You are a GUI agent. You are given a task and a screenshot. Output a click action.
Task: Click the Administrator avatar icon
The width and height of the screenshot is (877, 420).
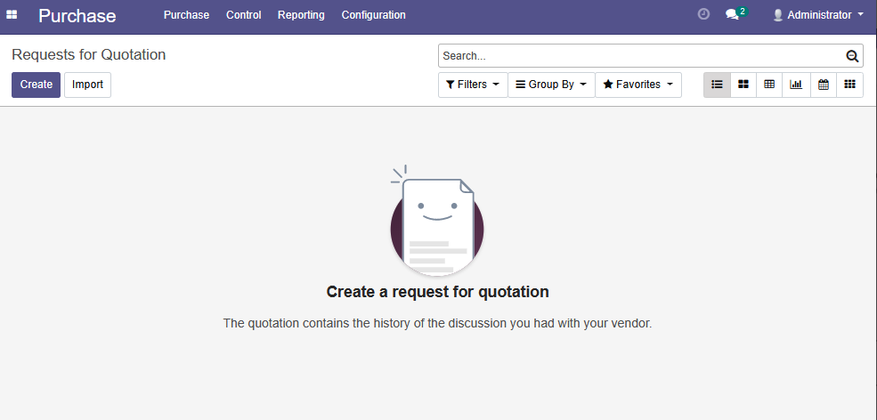pyautogui.click(x=778, y=15)
